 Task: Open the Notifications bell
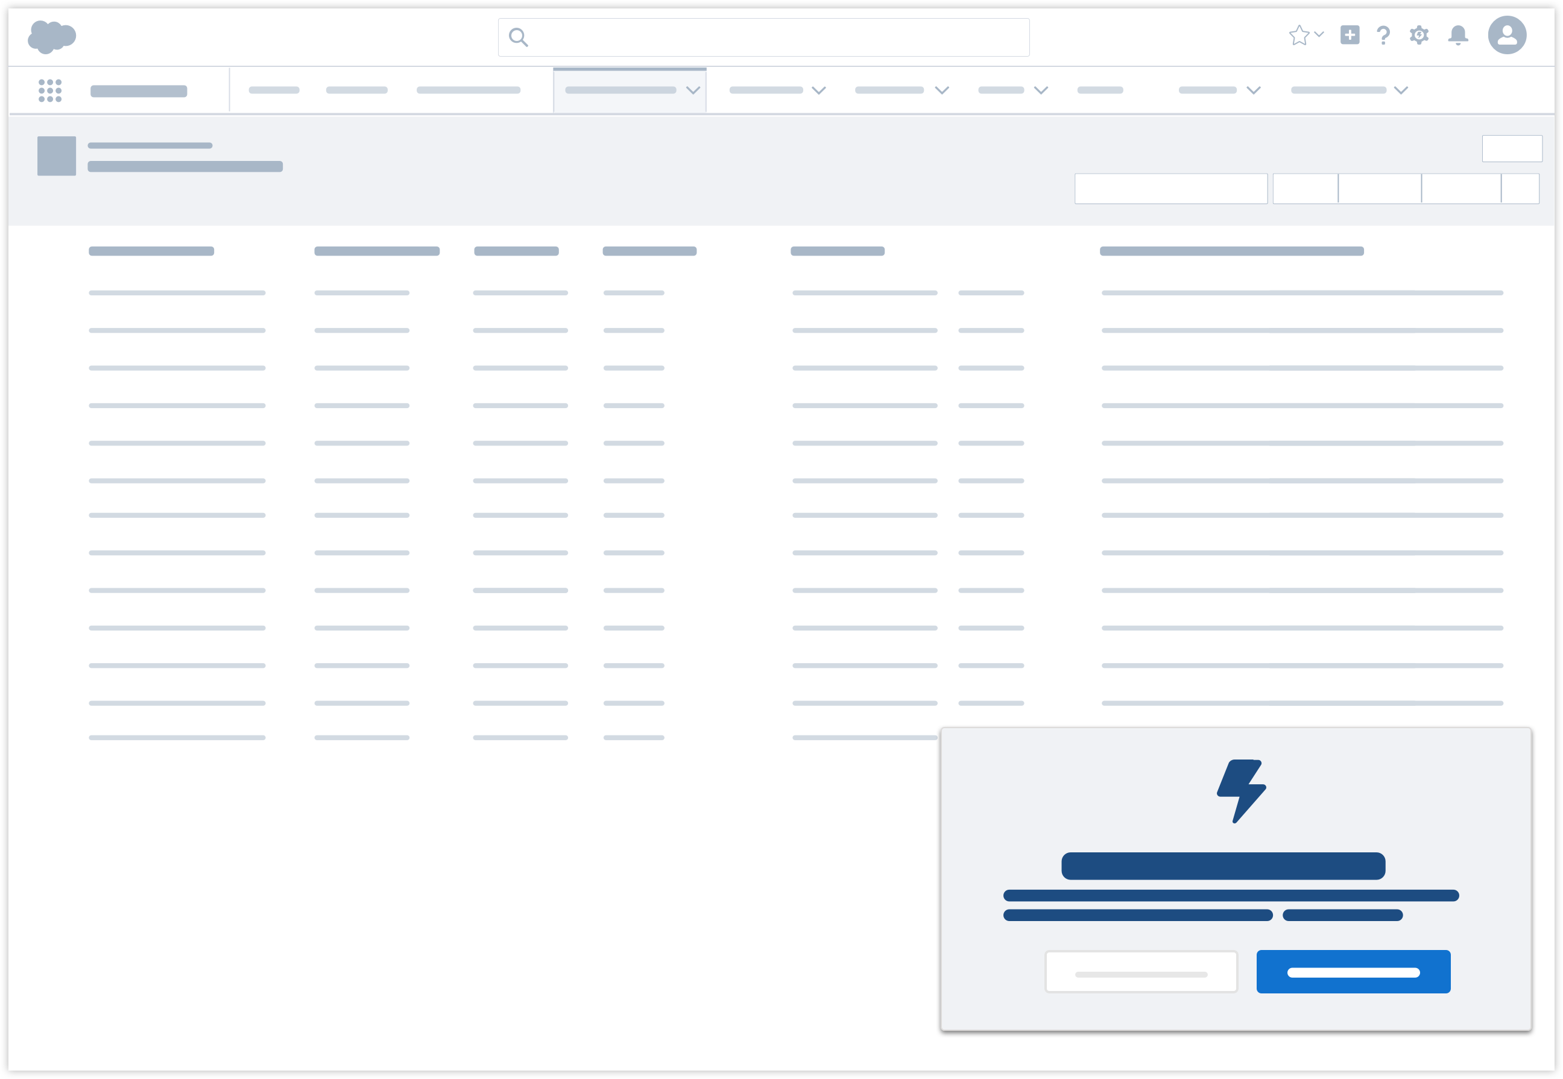tap(1457, 35)
